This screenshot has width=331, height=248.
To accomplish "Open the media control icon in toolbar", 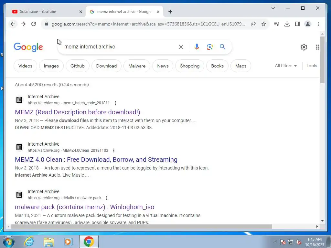I will (x=276, y=24).
